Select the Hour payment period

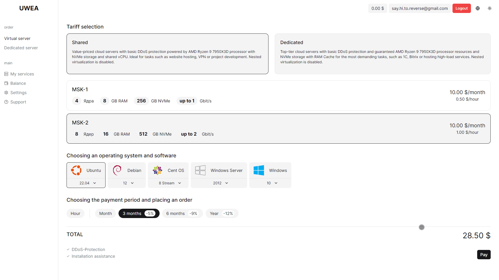pyautogui.click(x=75, y=213)
